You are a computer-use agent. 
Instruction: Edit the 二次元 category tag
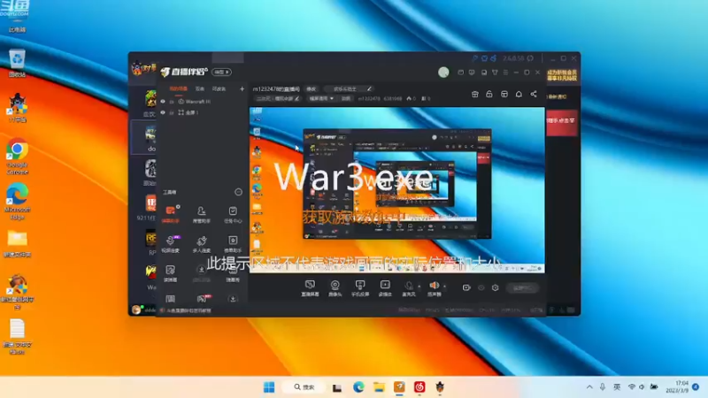pos(278,98)
